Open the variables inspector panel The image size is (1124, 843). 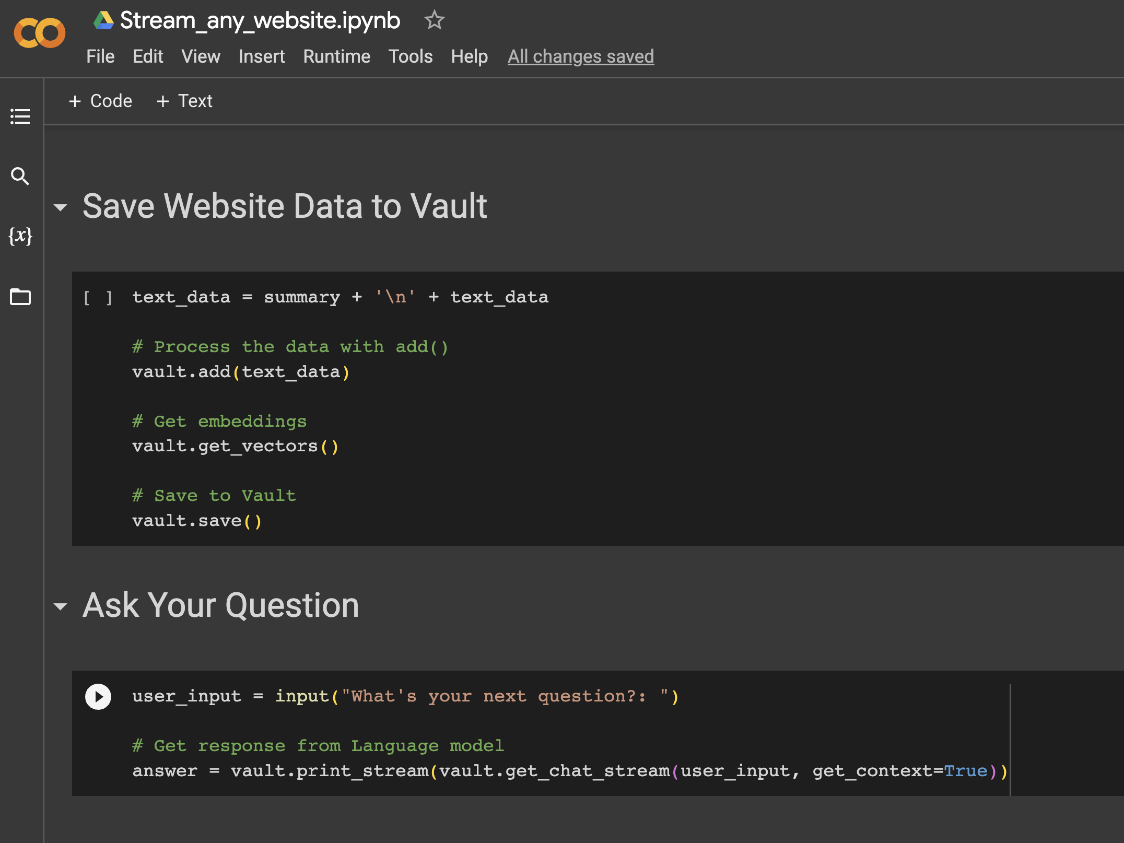(x=20, y=237)
